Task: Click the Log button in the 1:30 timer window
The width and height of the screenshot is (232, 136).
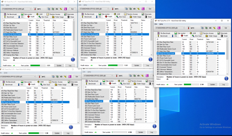Action: [68, 133]
